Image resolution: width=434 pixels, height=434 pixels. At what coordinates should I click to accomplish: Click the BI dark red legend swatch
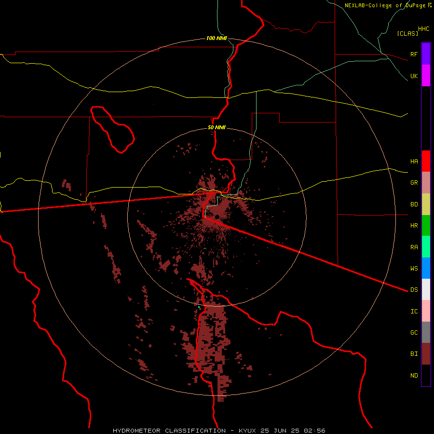coord(426,354)
